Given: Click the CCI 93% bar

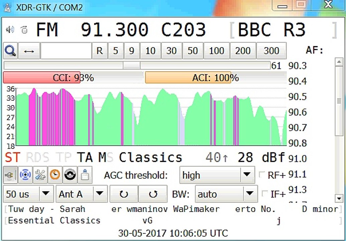Looking at the screenshot, I should 74,78.
